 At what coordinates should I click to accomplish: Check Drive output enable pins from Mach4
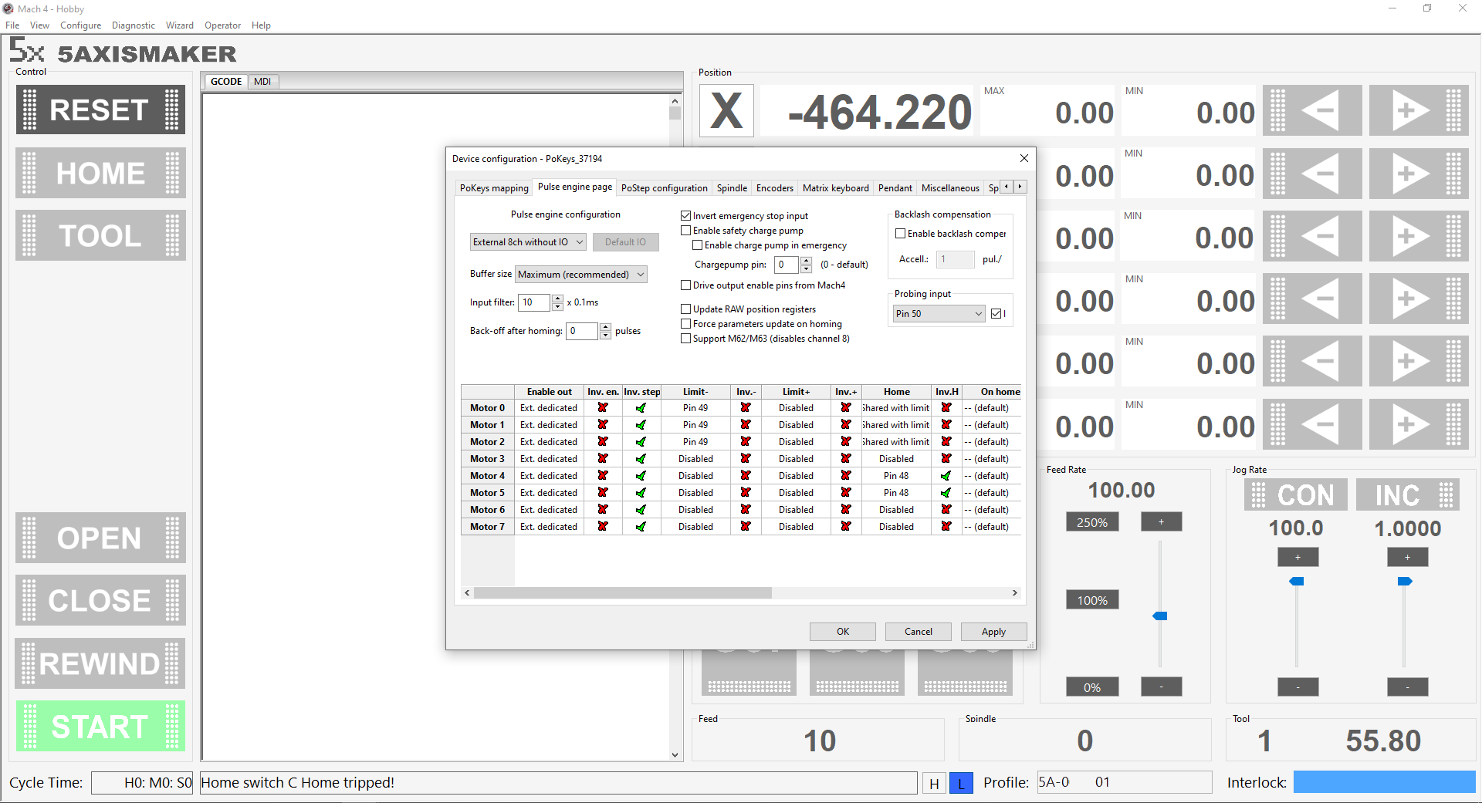point(685,285)
